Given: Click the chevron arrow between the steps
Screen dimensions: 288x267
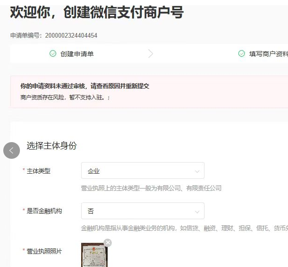Looking at the screenshot, I should point(151,54).
